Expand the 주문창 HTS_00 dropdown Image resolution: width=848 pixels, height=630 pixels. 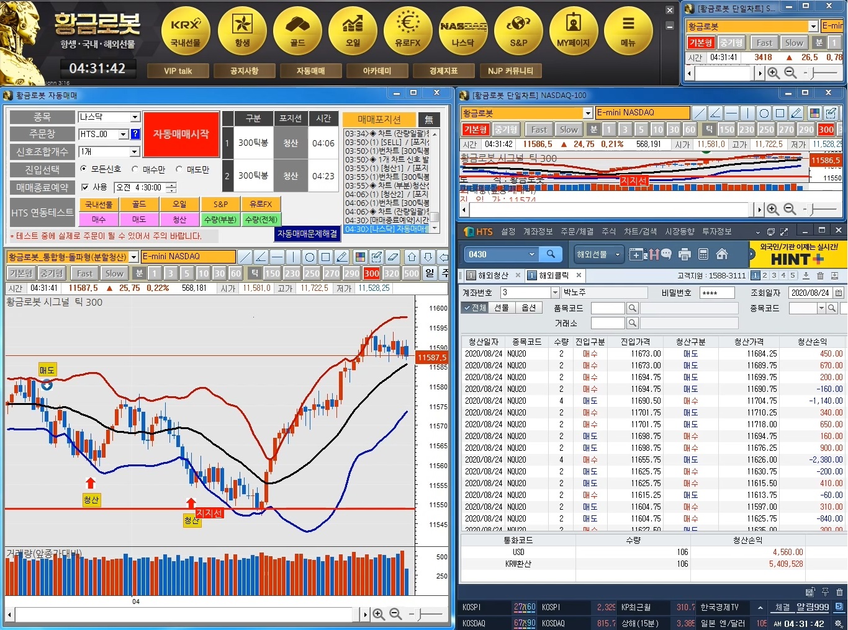123,134
